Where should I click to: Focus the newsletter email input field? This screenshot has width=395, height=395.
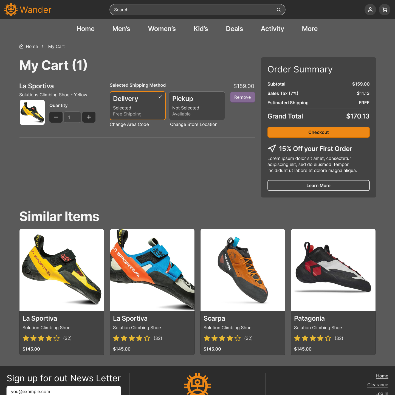pos(64,391)
